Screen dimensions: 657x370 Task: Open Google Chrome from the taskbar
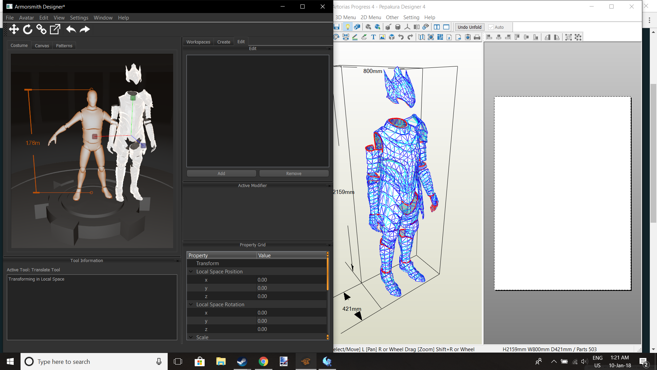263,361
